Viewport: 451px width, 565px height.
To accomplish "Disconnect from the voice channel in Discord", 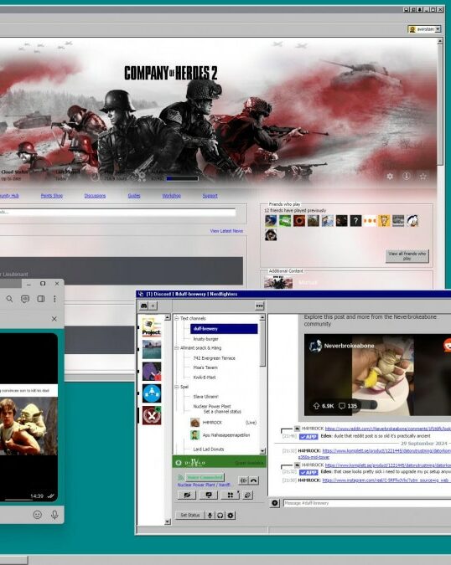I will pos(254,480).
